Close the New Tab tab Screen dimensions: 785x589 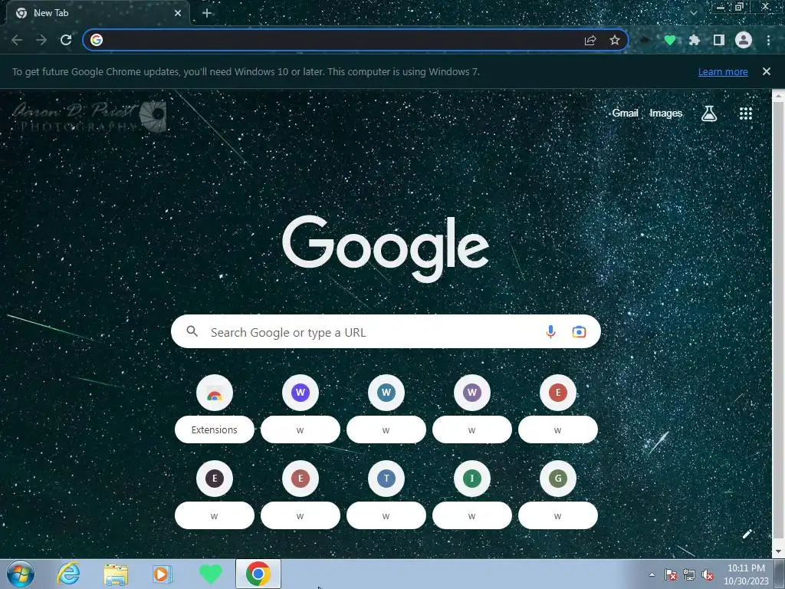pos(178,13)
